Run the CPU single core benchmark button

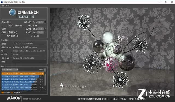pos(40,32)
